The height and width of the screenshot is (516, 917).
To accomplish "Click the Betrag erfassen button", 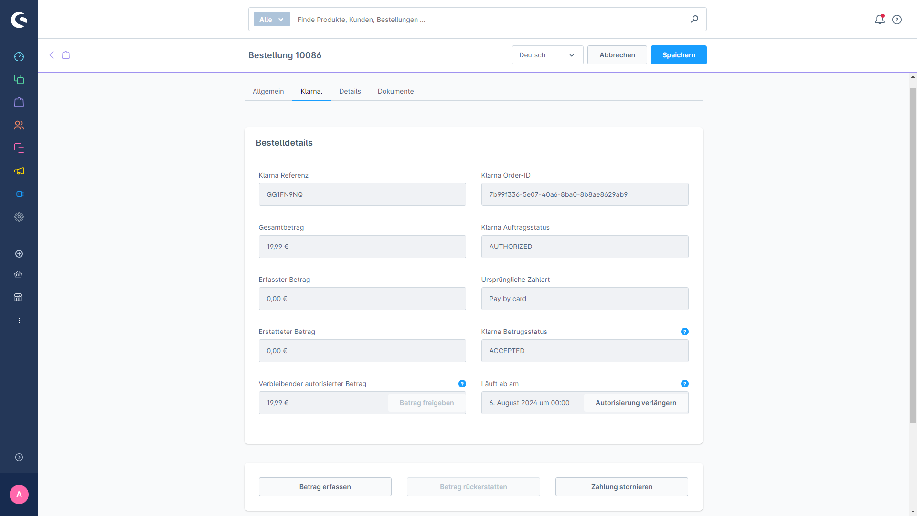I will point(325,487).
